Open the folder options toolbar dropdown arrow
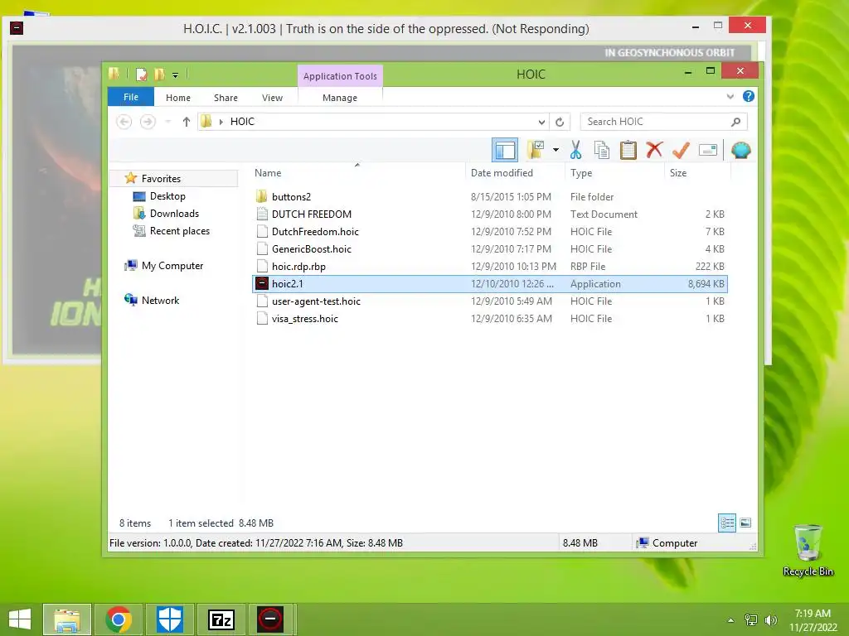849x636 pixels. [555, 150]
